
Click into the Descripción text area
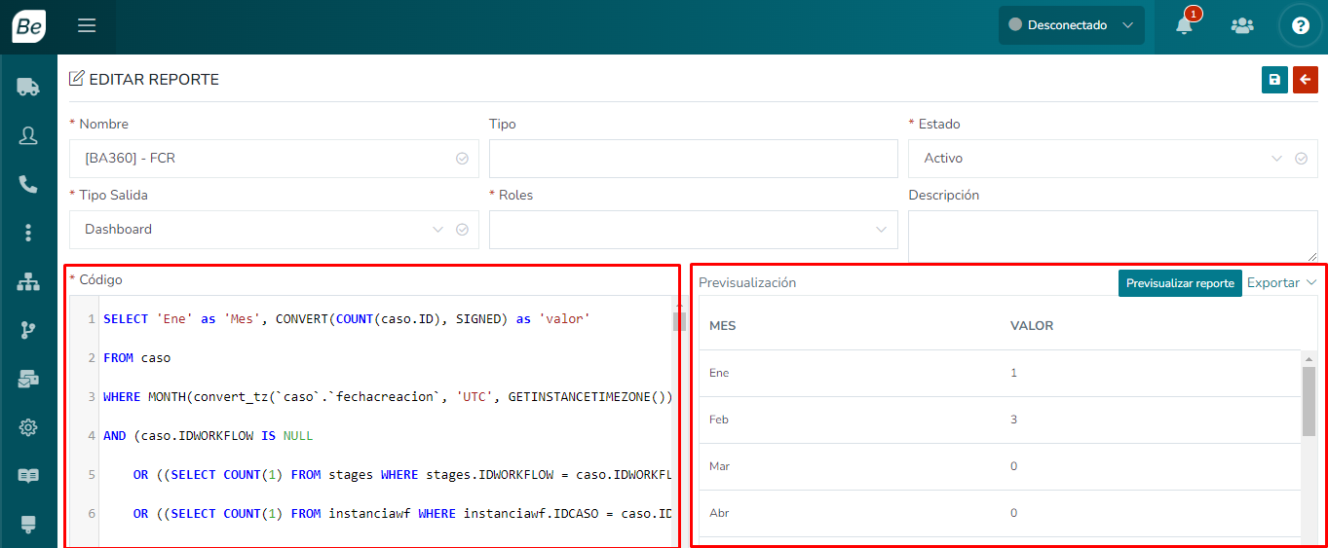[1112, 236]
